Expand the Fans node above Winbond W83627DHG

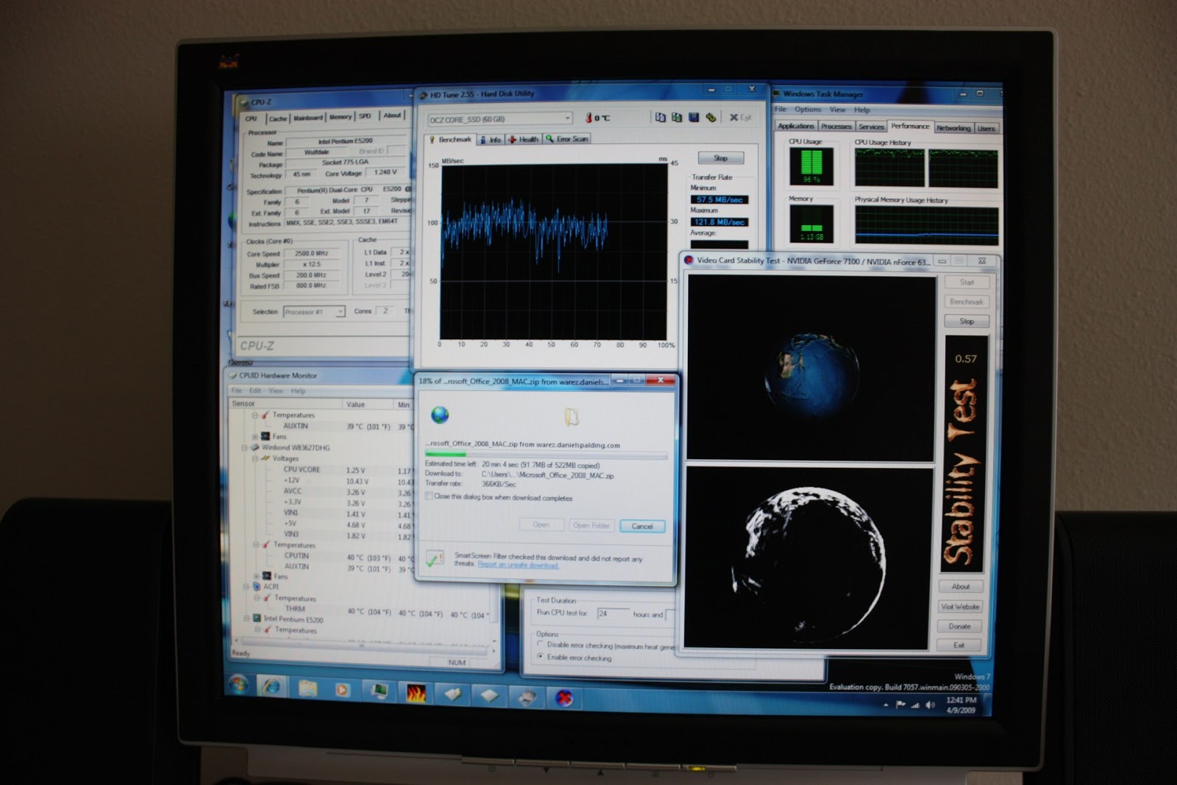point(255,436)
